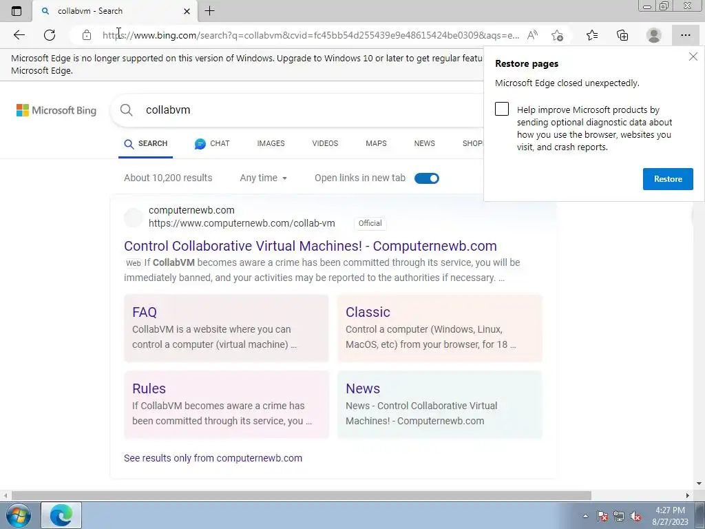Click the site lock info icon
The height and width of the screenshot is (529, 705).
coord(87,35)
